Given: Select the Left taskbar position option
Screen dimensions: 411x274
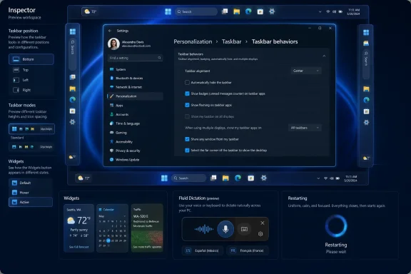Looking at the screenshot, I should click(x=31, y=80).
